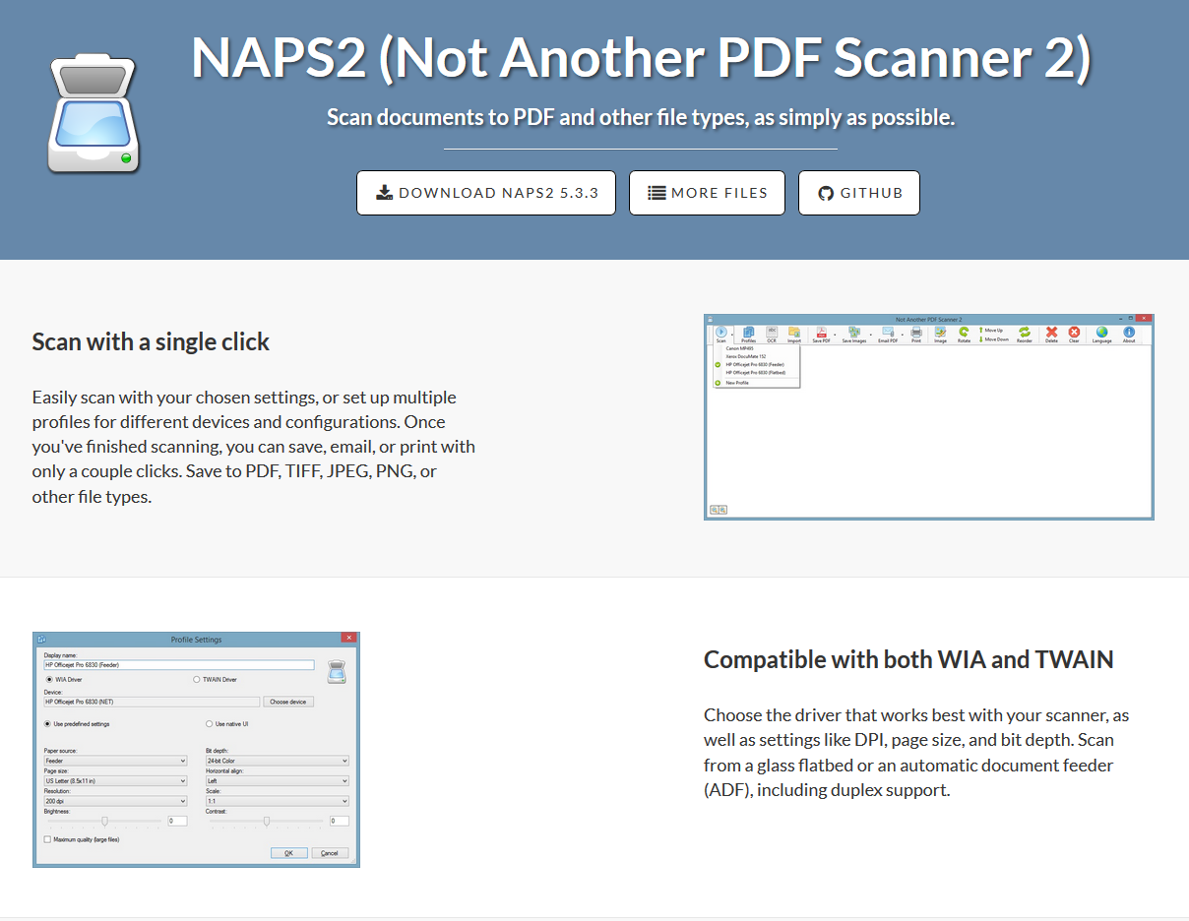Visit the GitHub repository button

tap(858, 193)
